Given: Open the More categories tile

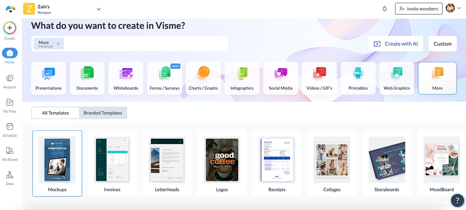Looking at the screenshot, I should pos(437,78).
